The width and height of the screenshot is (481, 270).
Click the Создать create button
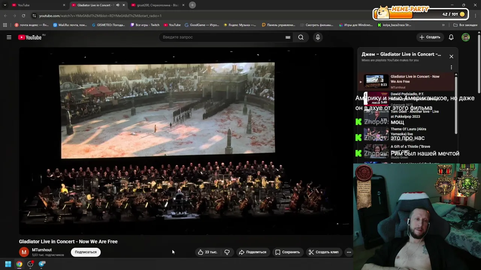pos(430,37)
